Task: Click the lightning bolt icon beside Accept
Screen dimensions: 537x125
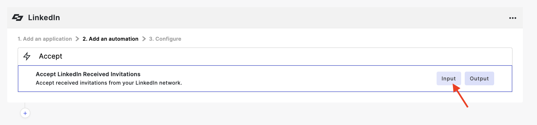Action: [27, 56]
